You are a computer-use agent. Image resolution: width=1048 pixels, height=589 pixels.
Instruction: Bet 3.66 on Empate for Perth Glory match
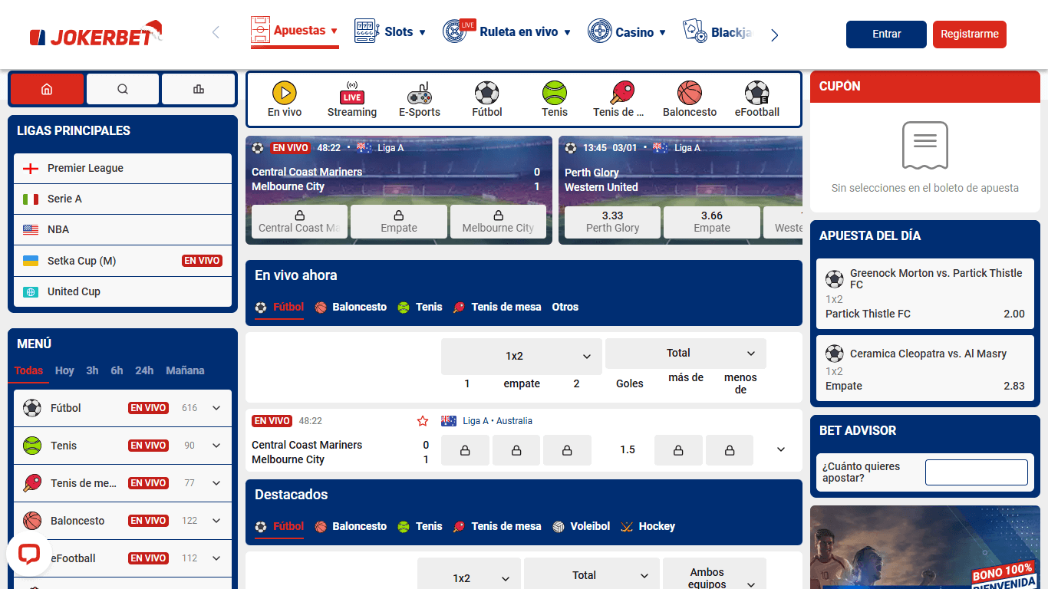point(712,222)
